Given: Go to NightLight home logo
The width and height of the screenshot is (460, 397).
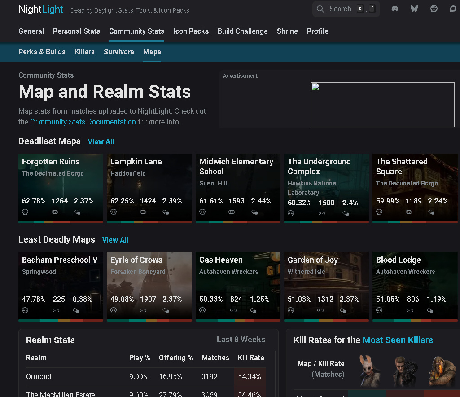Looking at the screenshot, I should [x=41, y=9].
